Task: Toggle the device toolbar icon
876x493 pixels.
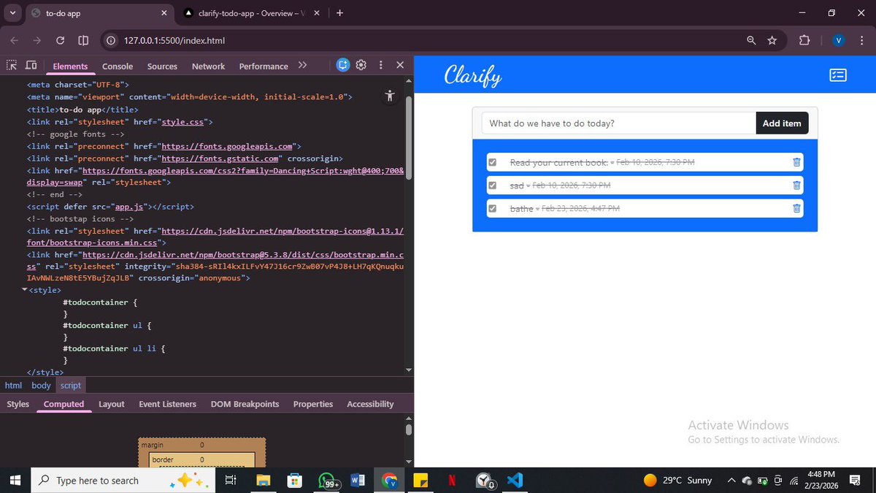Action: tap(31, 65)
